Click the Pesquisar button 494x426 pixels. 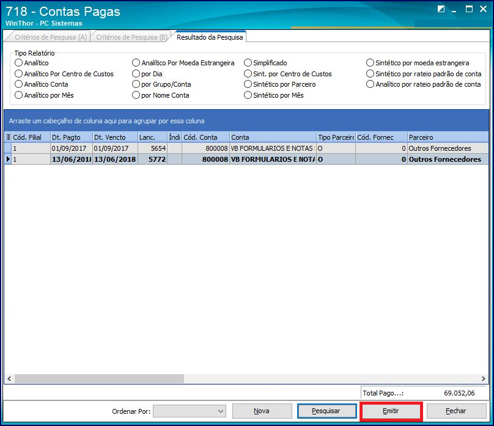326,411
